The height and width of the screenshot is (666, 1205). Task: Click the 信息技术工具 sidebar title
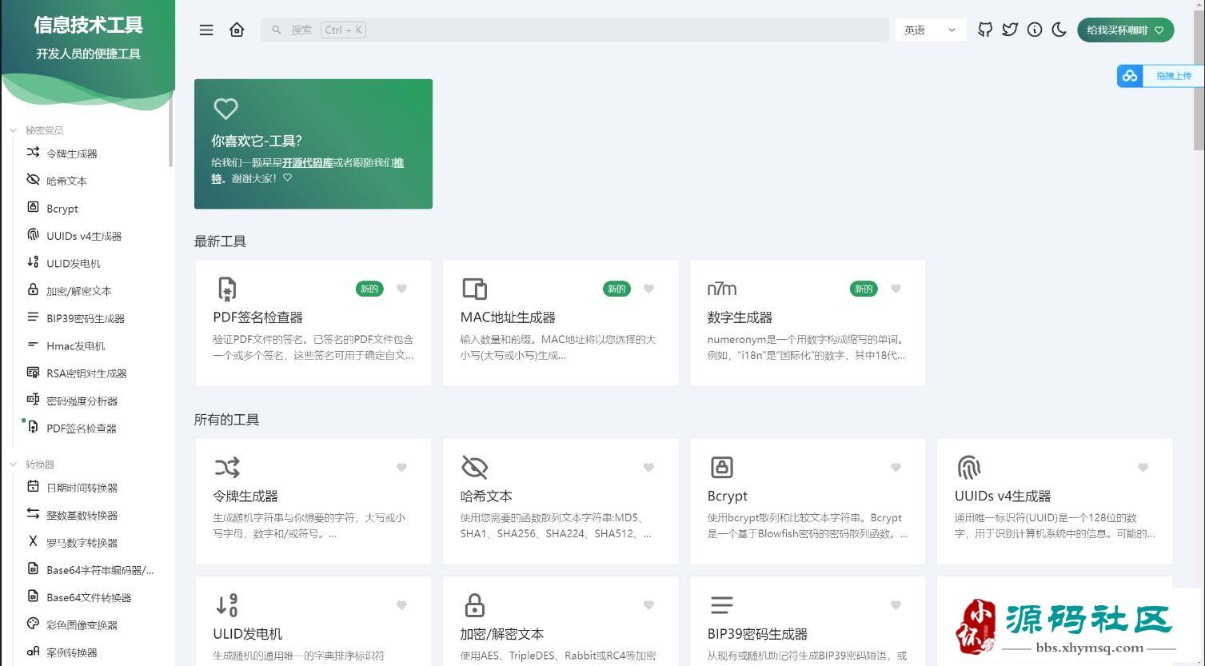click(x=88, y=25)
